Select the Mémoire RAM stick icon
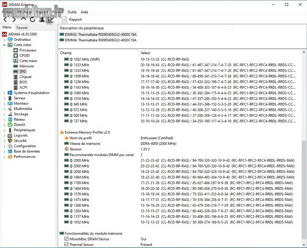 point(16,66)
